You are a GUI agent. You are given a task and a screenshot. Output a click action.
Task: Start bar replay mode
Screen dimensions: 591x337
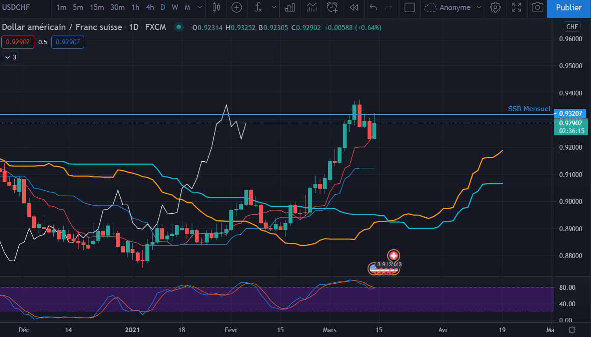[354, 7]
